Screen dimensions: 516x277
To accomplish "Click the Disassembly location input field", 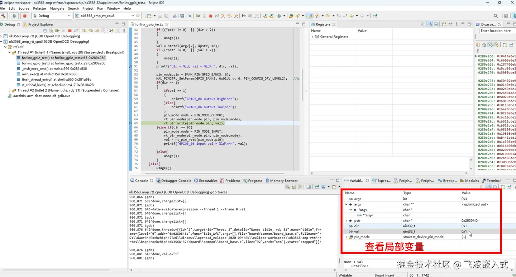I will pyautogui.click(x=498, y=31).
